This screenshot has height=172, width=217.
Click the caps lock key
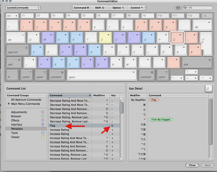(x=17, y=50)
